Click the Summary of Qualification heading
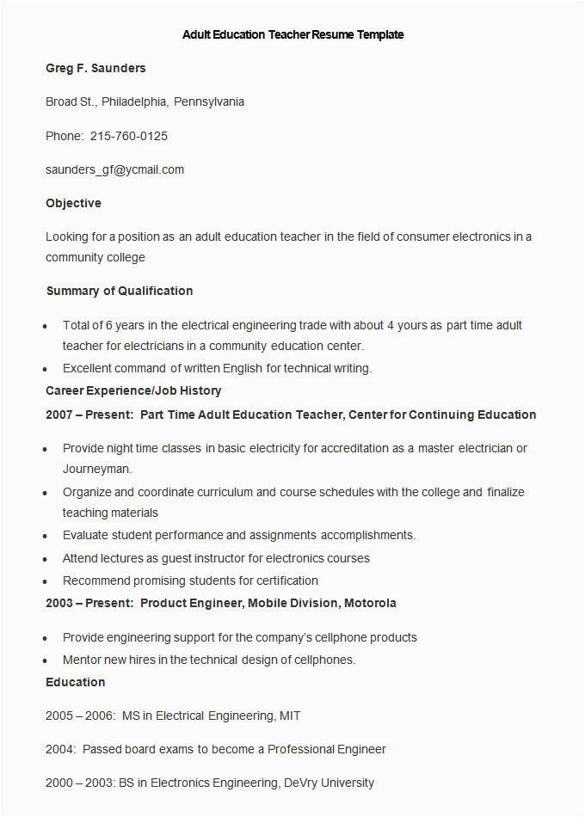The width and height of the screenshot is (585, 817). (120, 291)
